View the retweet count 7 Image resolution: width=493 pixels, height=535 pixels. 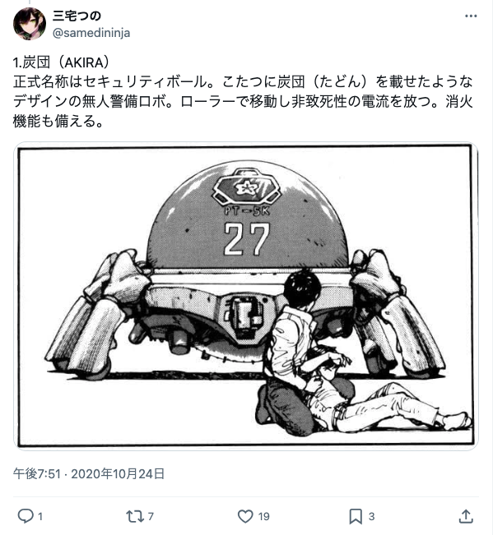pyautogui.click(x=151, y=517)
